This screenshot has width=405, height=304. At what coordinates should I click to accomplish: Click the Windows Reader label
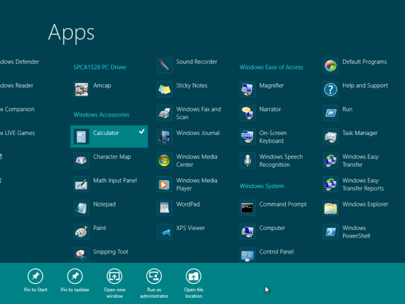click(16, 85)
